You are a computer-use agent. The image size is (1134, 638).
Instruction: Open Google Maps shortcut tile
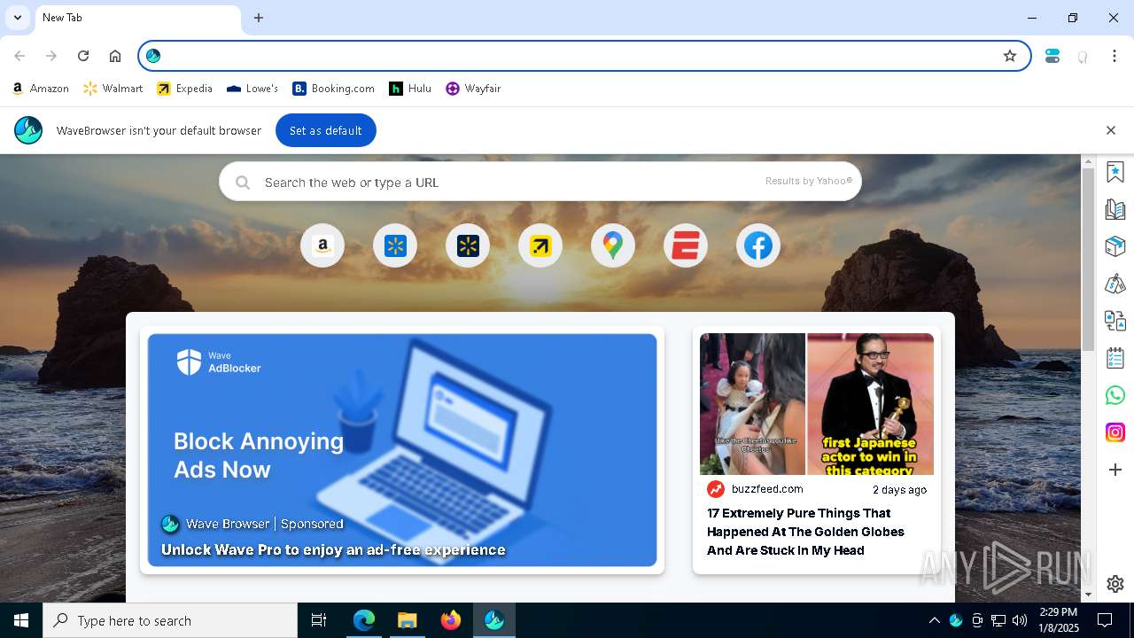(x=613, y=245)
